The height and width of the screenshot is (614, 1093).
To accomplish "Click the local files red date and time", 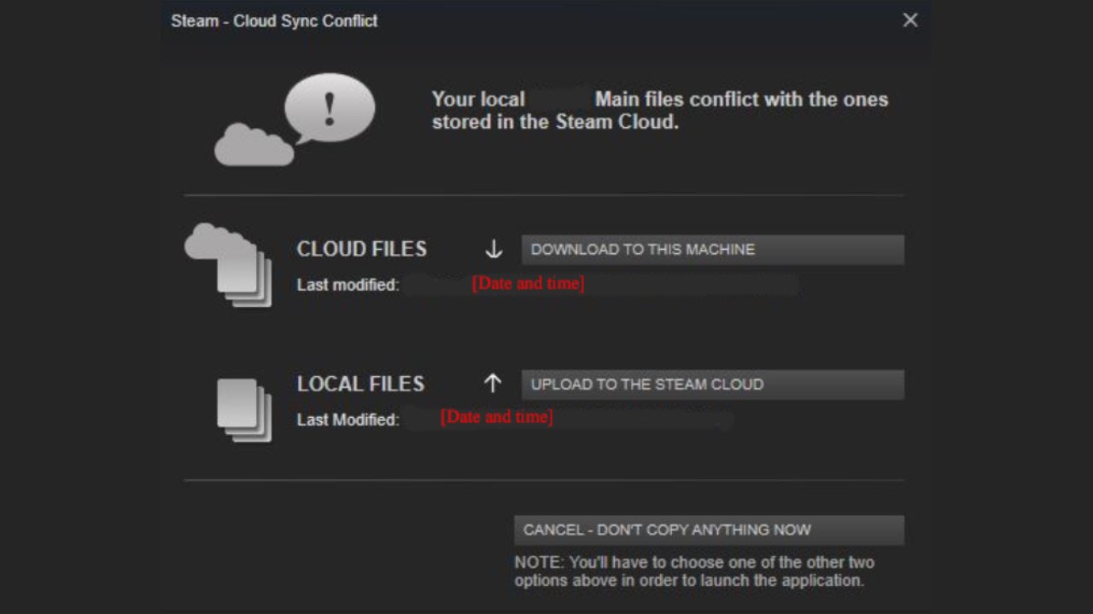I will click(496, 417).
